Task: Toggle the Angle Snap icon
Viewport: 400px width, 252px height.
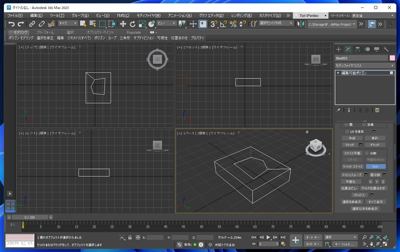Action: click(223, 24)
